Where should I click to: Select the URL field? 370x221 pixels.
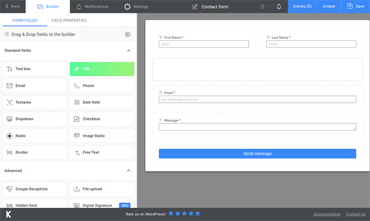click(102, 69)
